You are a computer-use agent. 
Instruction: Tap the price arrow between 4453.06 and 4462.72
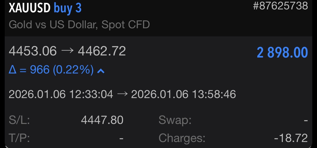[67, 51]
